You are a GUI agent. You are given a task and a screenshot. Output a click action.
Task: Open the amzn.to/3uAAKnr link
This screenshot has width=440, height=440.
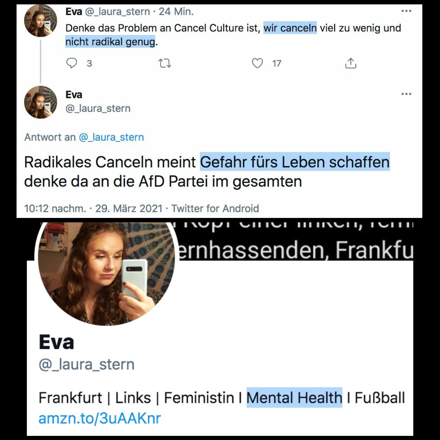coord(100,418)
